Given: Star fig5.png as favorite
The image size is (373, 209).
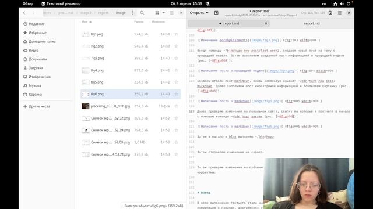Looking at the screenshot, I should [176, 82].
